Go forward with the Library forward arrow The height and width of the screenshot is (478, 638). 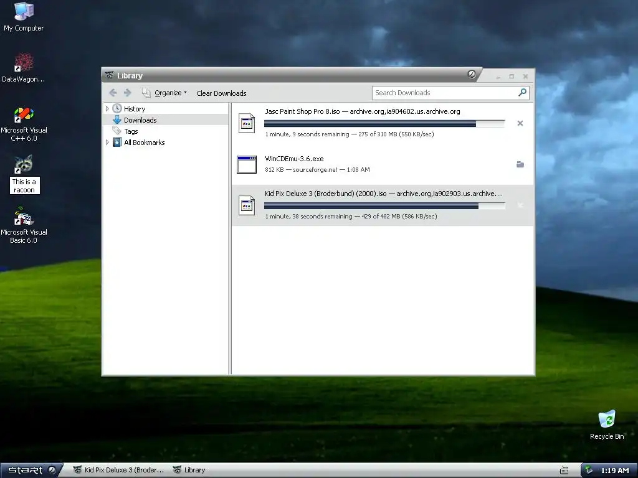point(127,93)
